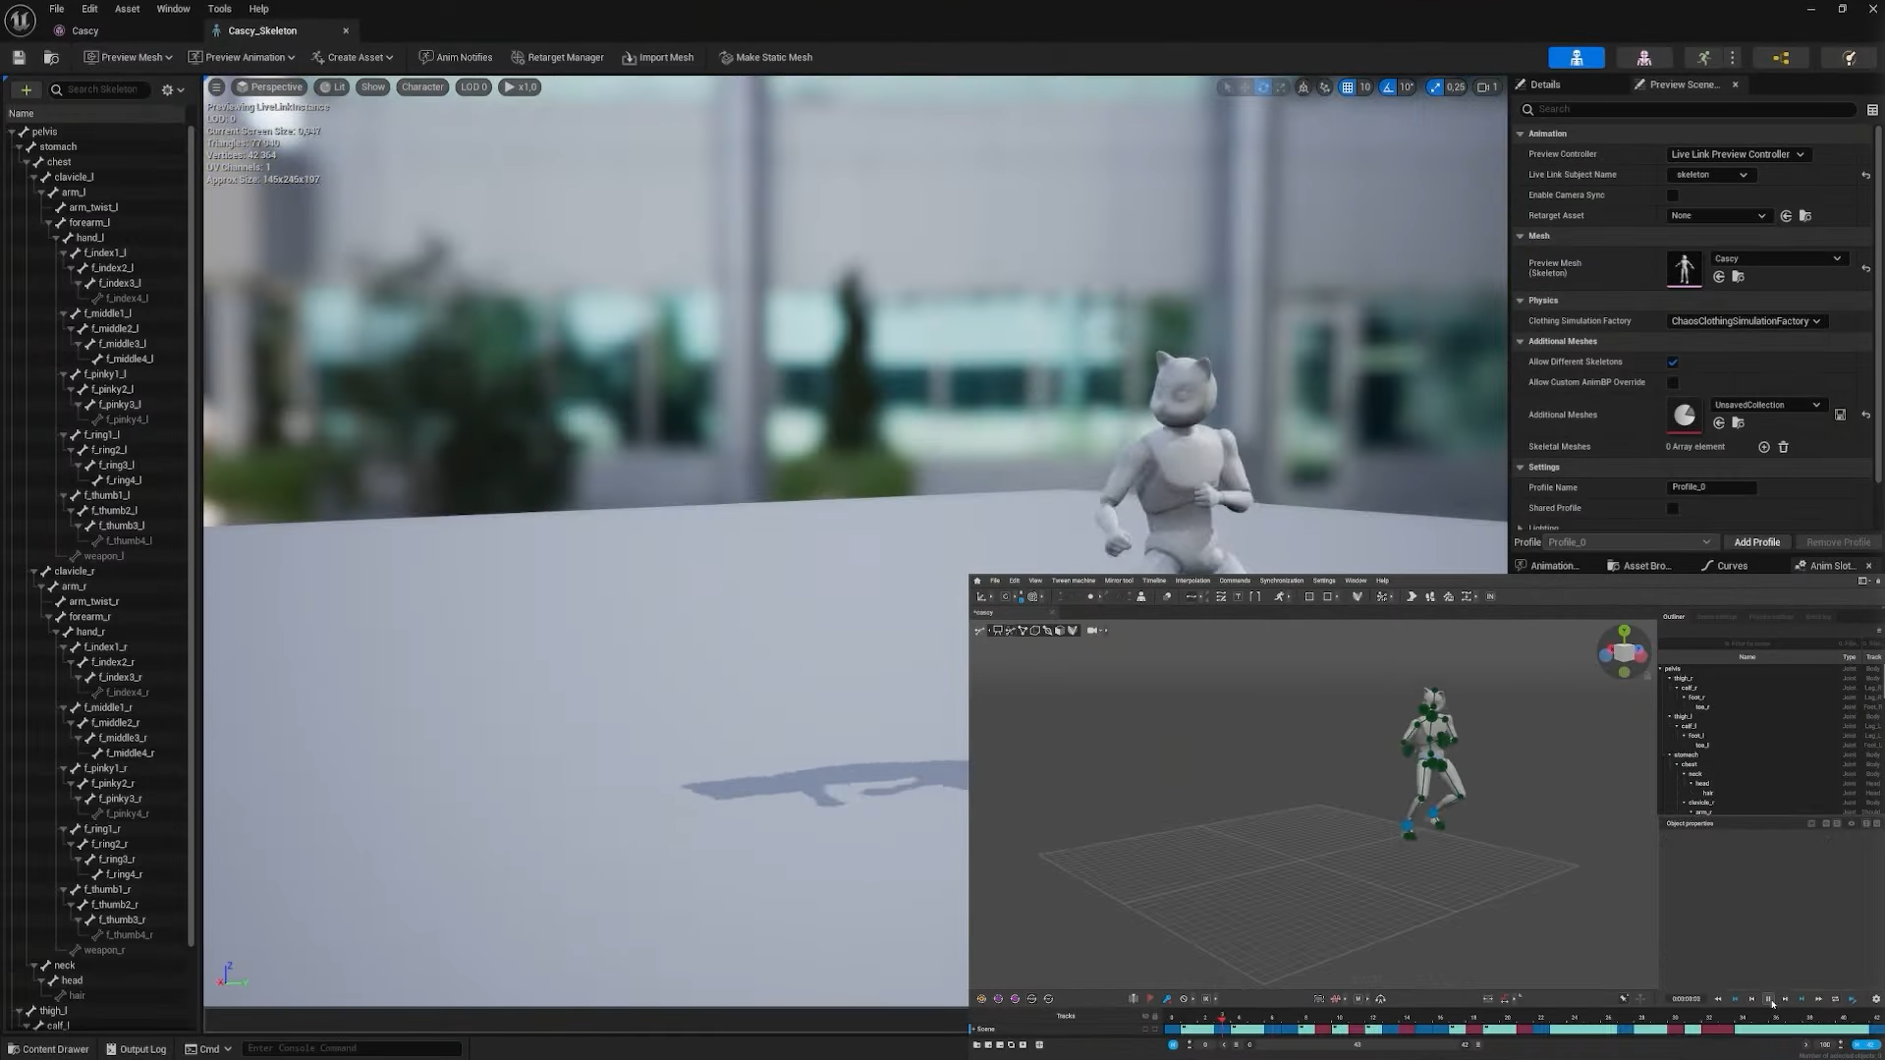Open Retarget Asset None dropdown
Viewport: 1885px width, 1060px height.
(1718, 216)
